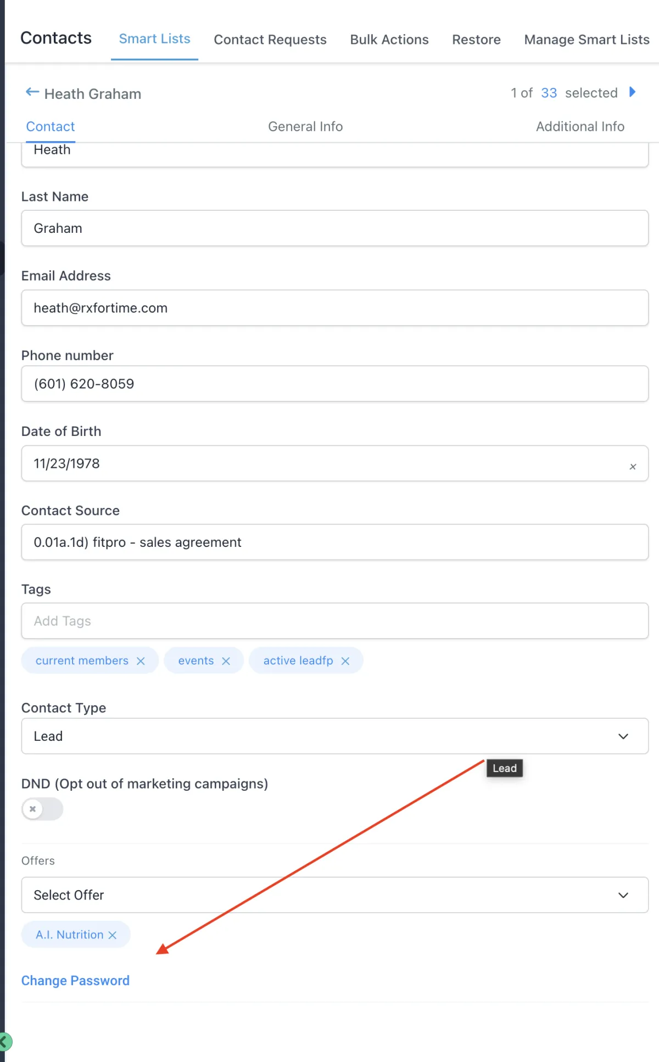Remove the active leadfp tag

(x=345, y=661)
